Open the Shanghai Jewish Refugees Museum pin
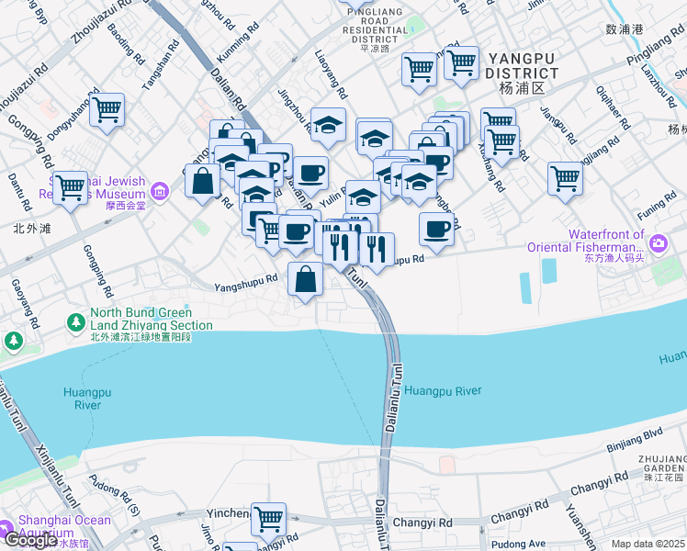This screenshot has width=687, height=551. point(160,191)
